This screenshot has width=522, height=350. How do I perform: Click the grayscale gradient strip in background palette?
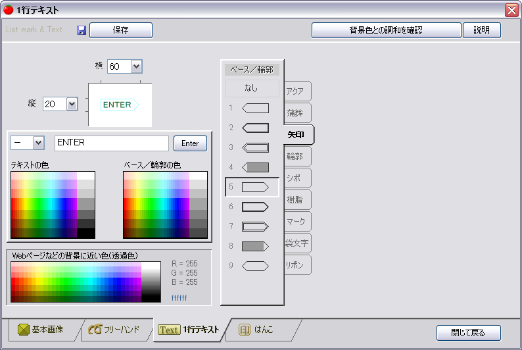pyautogui.click(x=151, y=282)
